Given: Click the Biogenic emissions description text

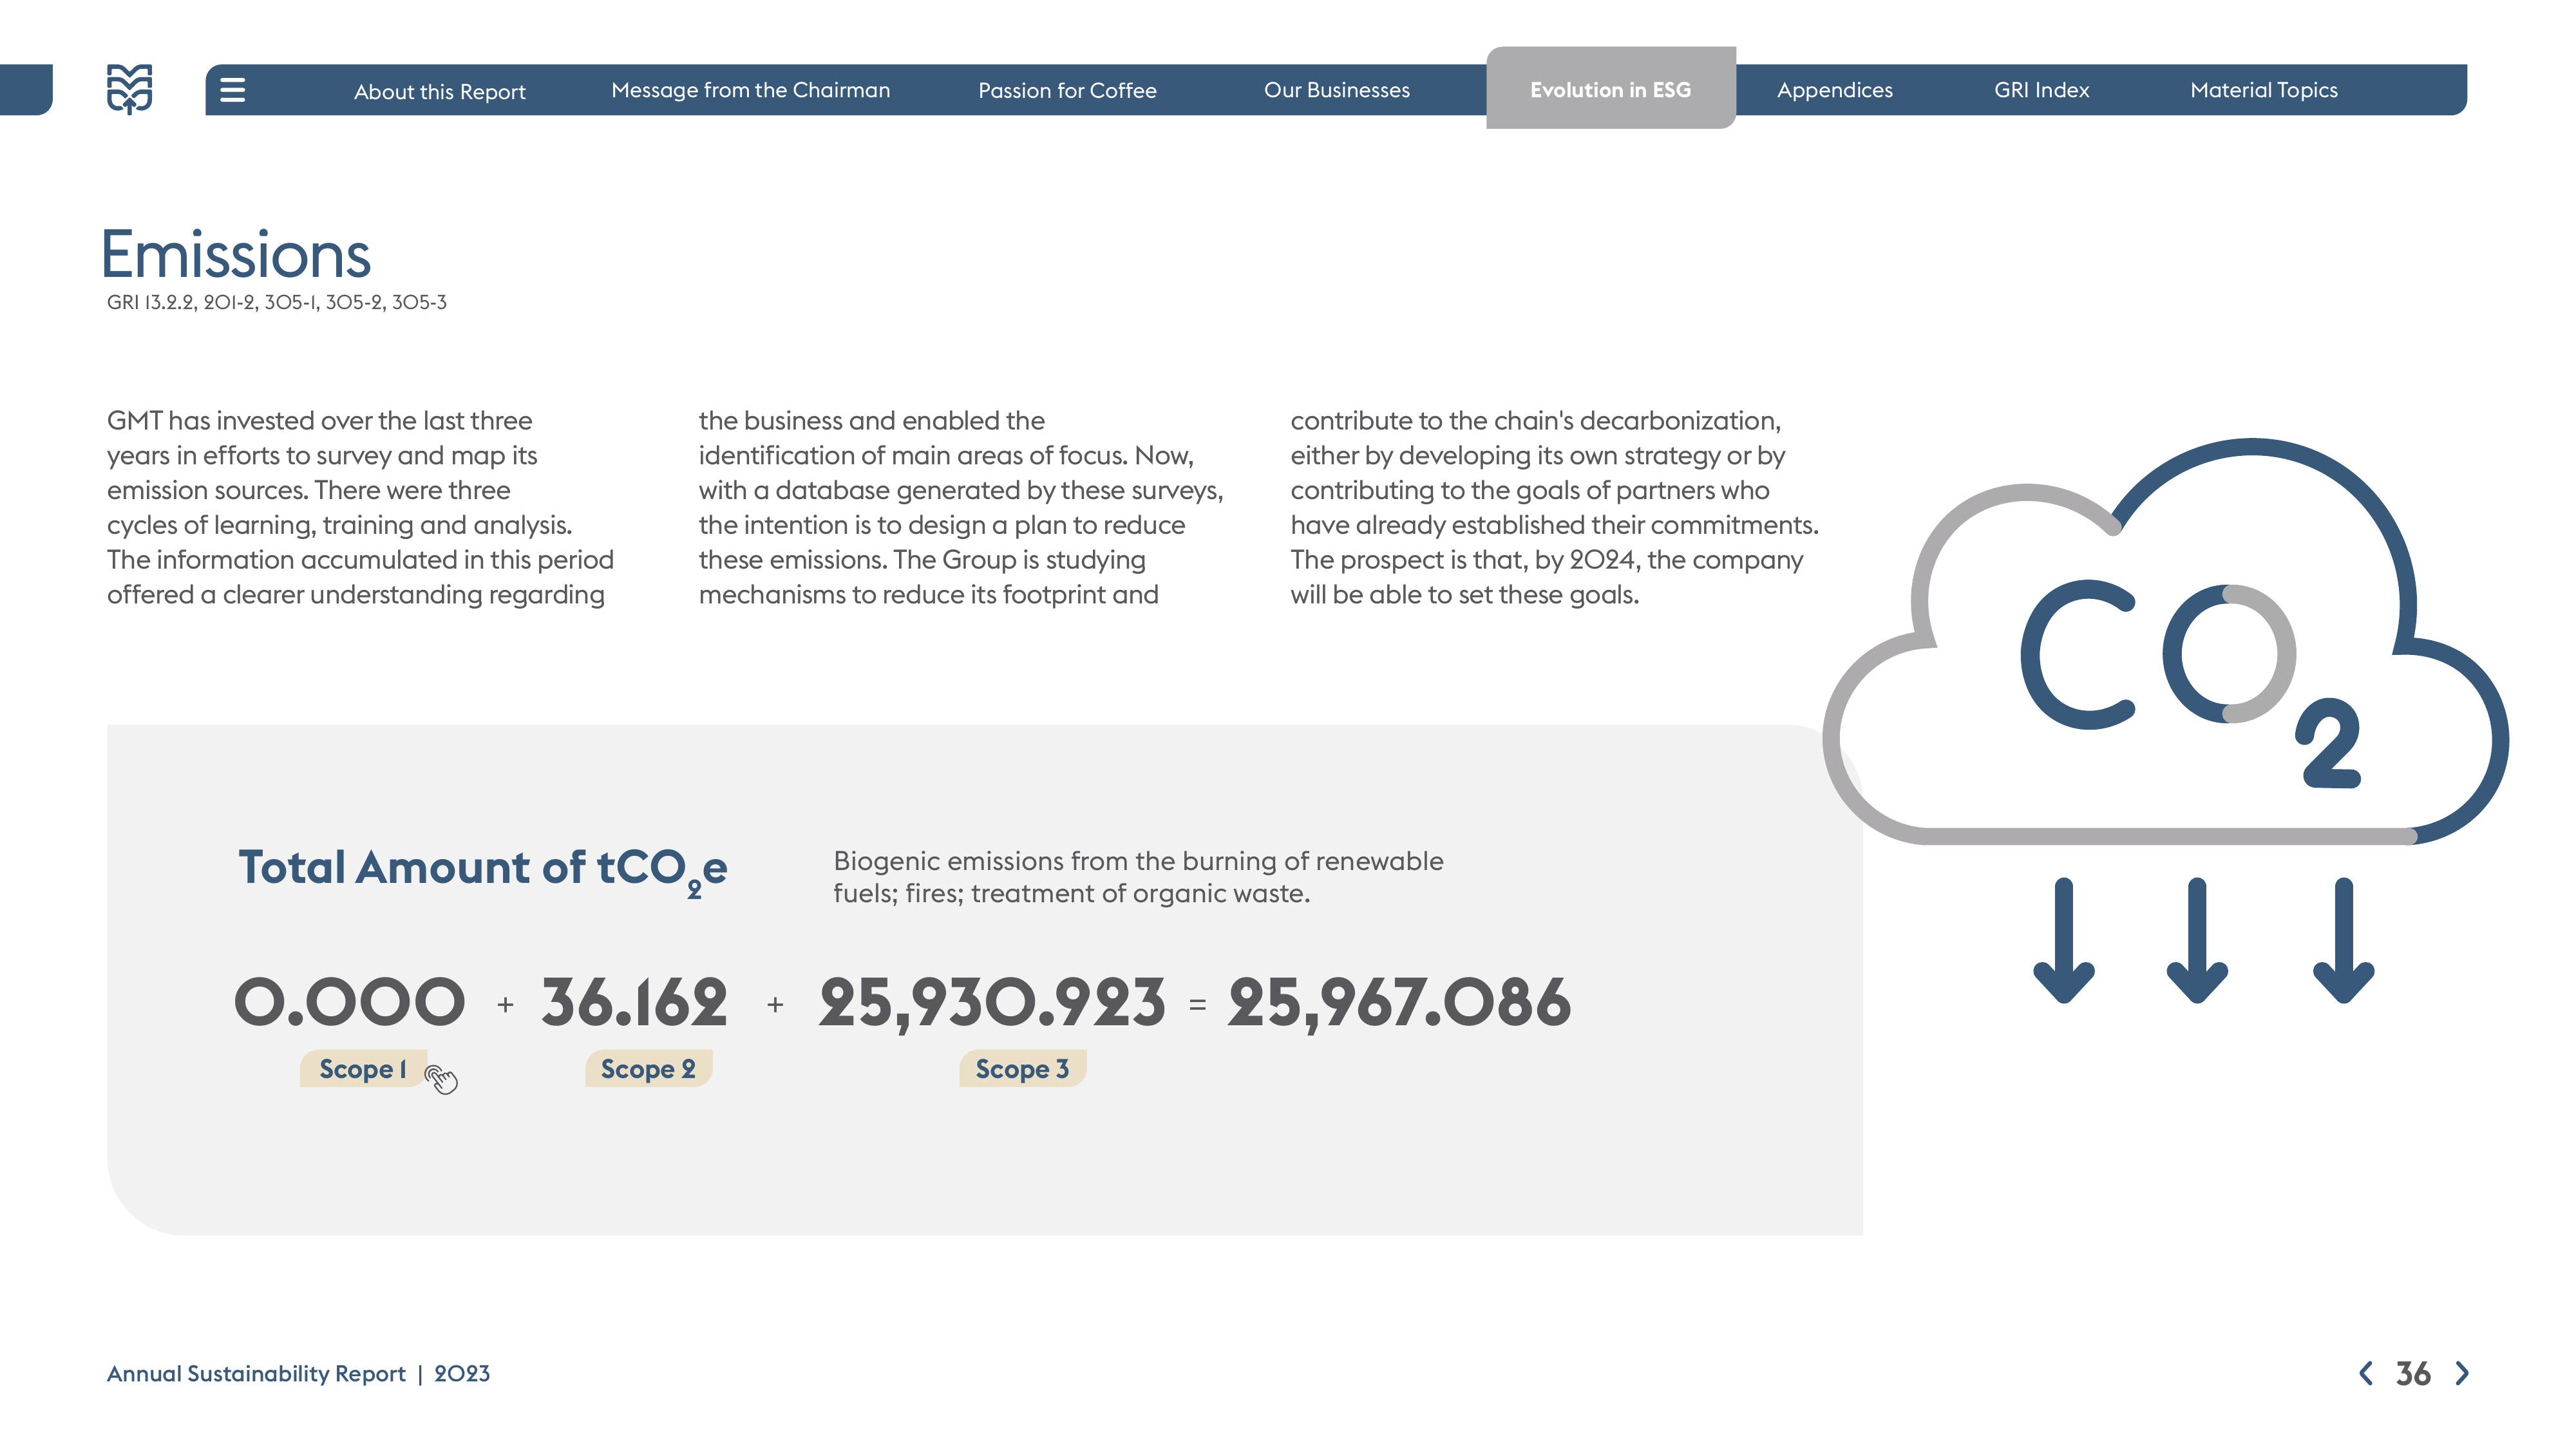Looking at the screenshot, I should (1138, 877).
